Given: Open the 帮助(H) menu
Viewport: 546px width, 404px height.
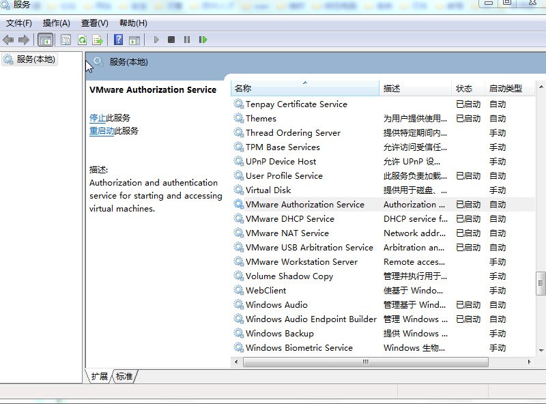Looking at the screenshot, I should pos(133,23).
